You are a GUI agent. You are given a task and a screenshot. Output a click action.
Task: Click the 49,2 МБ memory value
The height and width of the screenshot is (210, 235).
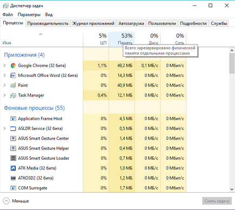(x=125, y=65)
